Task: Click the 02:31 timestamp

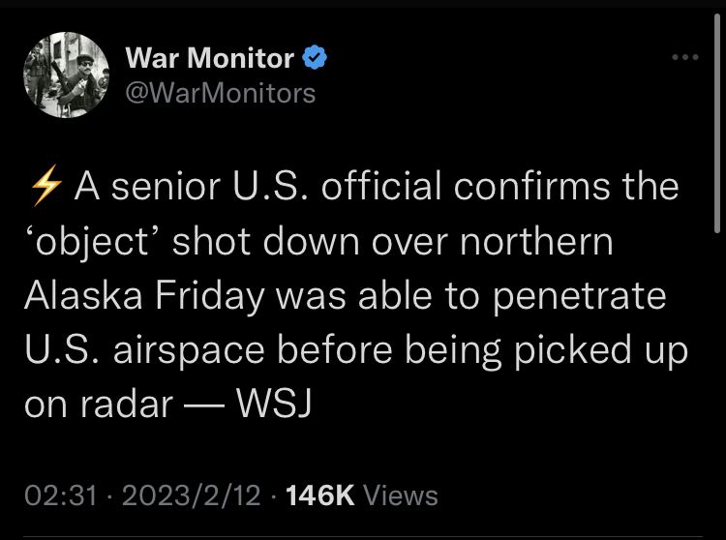Action: click(60, 496)
